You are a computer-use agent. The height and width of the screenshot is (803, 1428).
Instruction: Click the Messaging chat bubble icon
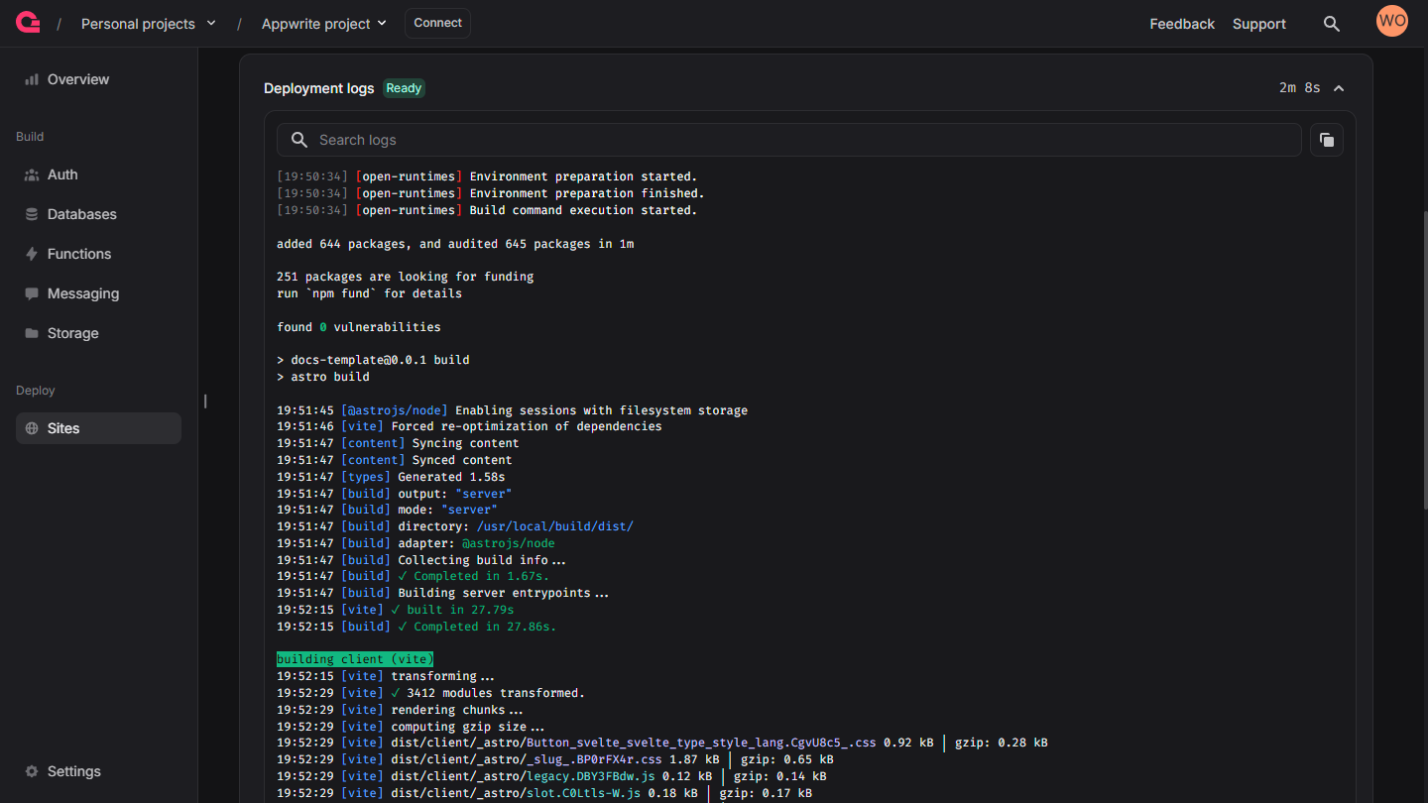pos(32,293)
